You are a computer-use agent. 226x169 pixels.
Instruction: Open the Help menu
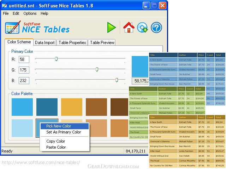point(44,13)
